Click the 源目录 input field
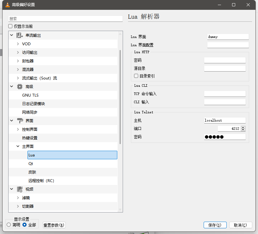The height and width of the screenshot is (234, 258). 225,68
